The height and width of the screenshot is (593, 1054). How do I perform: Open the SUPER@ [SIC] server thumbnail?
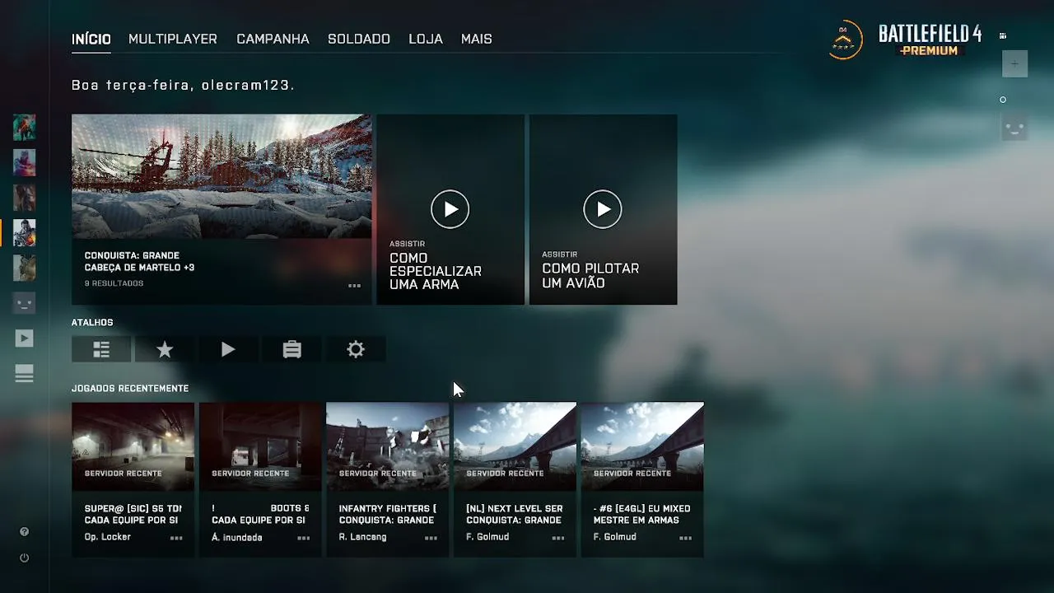click(x=133, y=446)
